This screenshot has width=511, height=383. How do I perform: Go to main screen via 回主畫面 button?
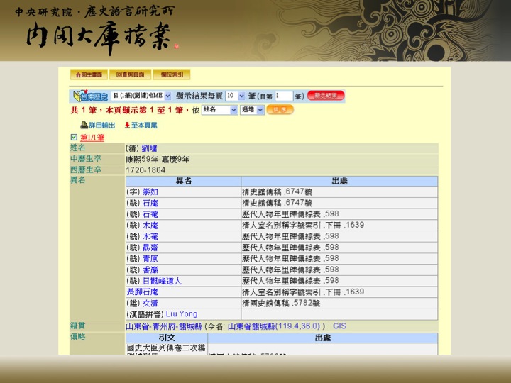click(89, 74)
